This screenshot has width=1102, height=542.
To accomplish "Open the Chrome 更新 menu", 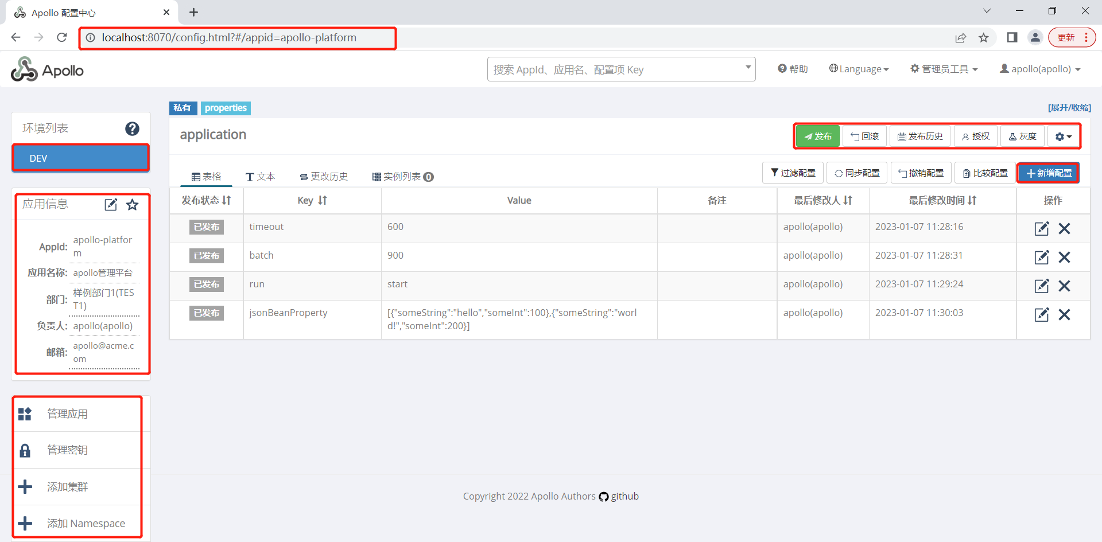I will [x=1072, y=37].
